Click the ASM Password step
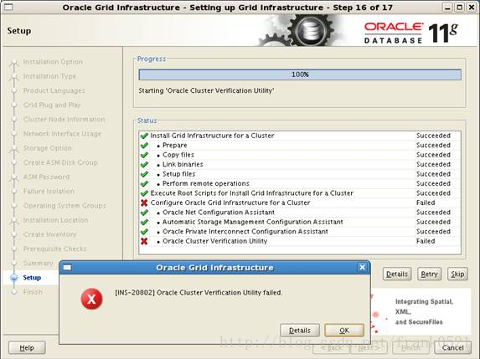This screenshot has width=480, height=359. coord(46,177)
